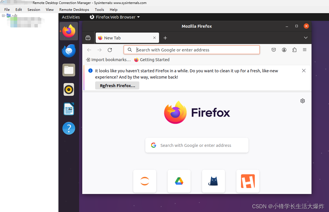Open the Firefox account icon
Screen dimensions: 329x212
[x=284, y=50]
